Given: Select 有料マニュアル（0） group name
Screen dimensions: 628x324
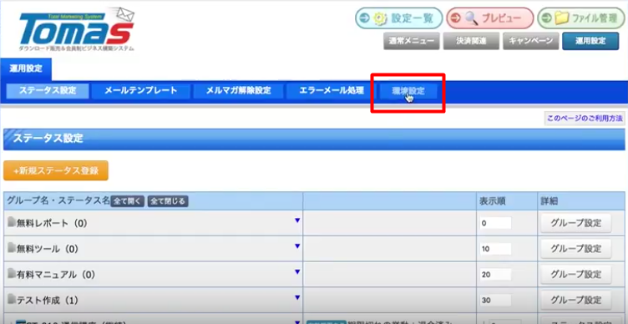Looking at the screenshot, I should click(x=56, y=275).
